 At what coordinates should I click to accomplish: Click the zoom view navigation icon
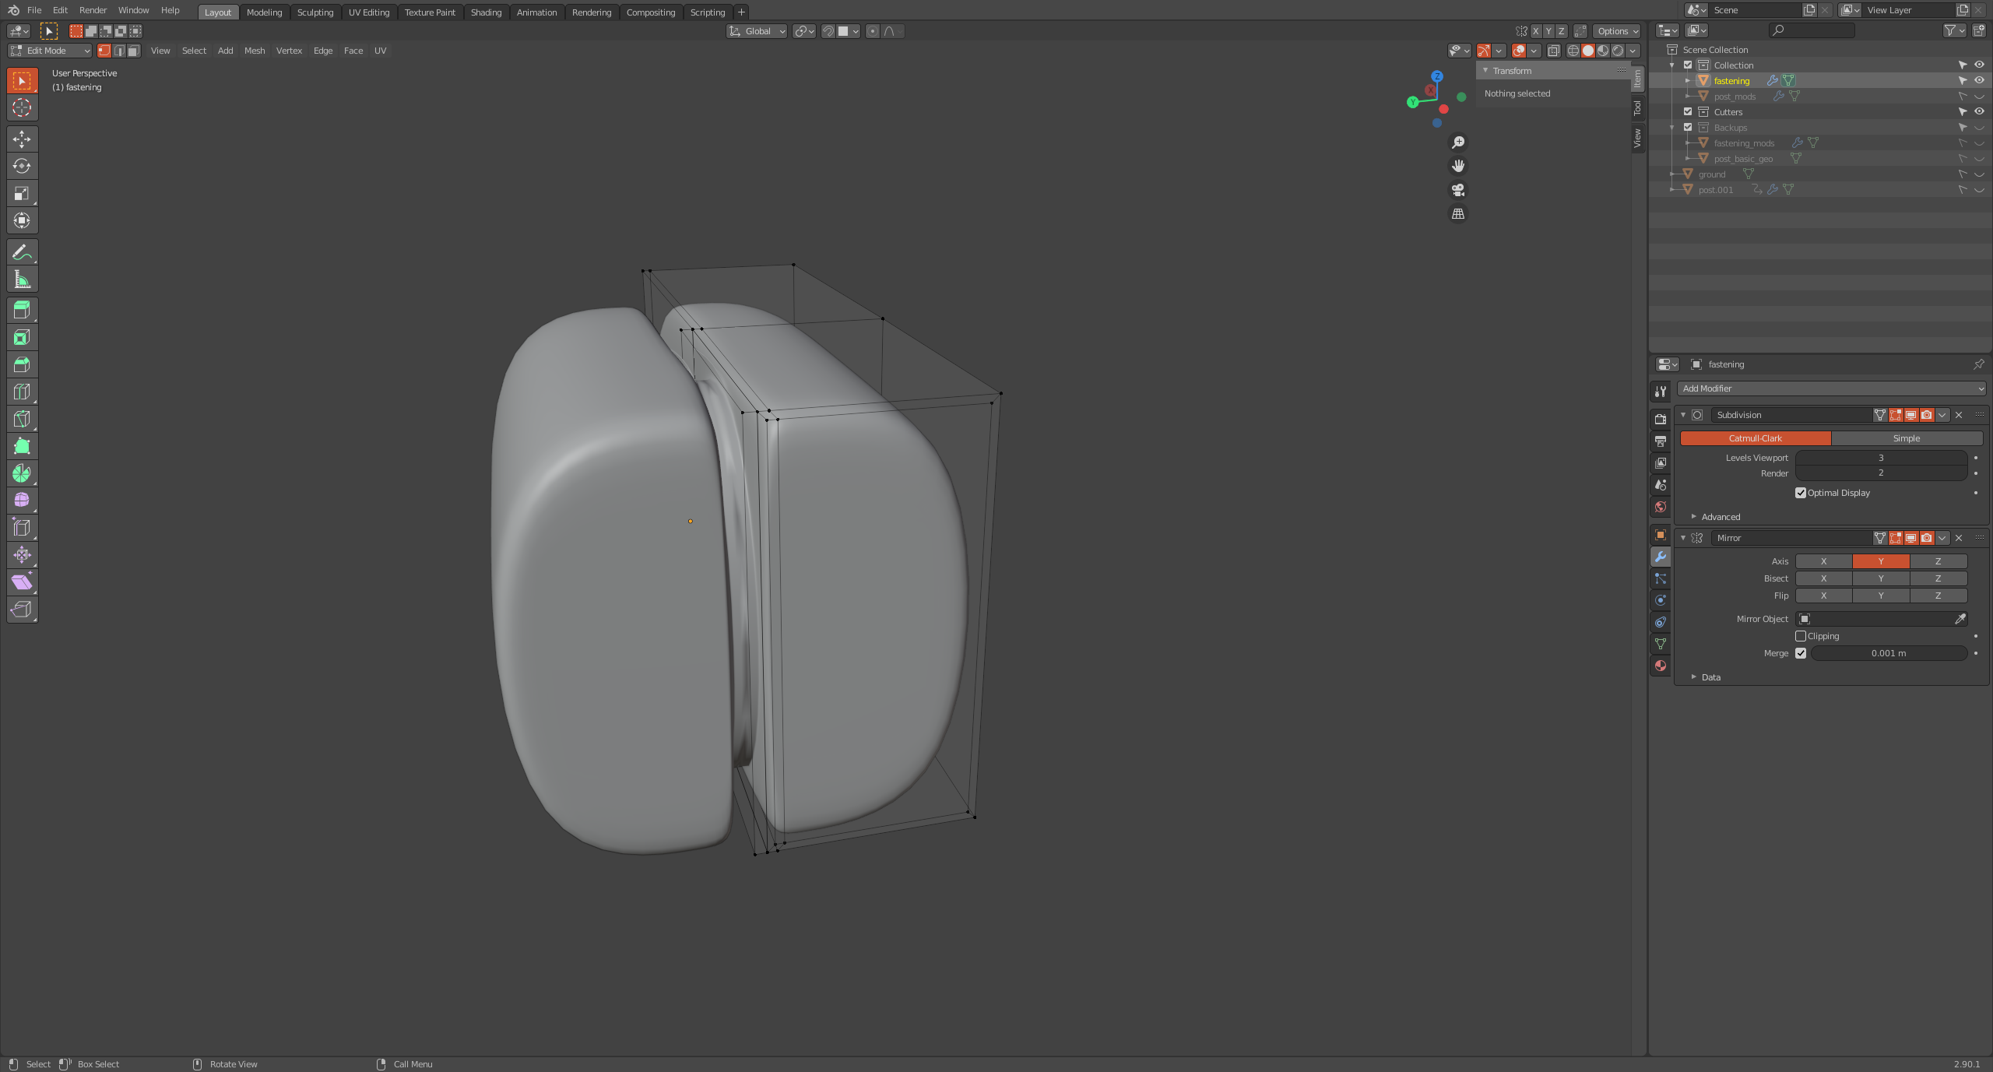pos(1458,142)
